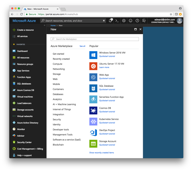
Task: Open the notifications bell icon
Action: [x=110, y=21]
